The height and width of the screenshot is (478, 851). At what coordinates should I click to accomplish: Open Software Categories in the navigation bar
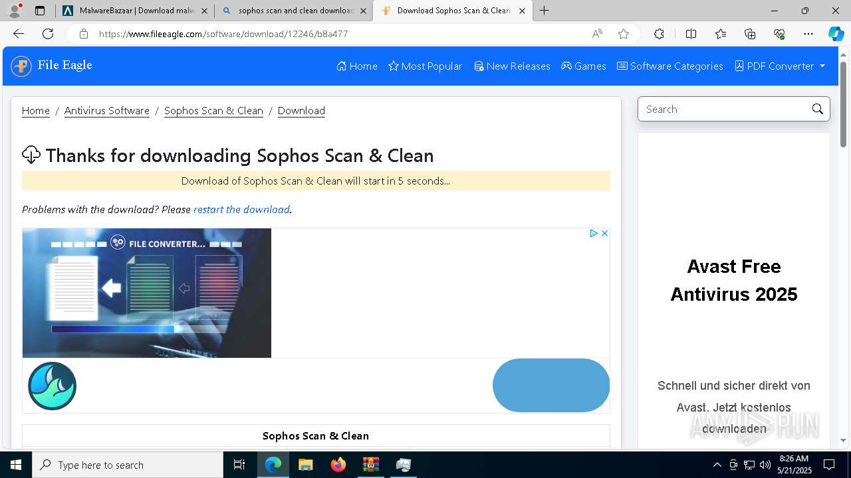(x=670, y=66)
